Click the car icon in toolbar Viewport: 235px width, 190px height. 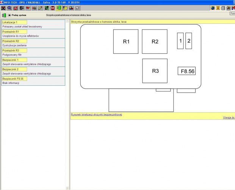[x=3, y=8]
